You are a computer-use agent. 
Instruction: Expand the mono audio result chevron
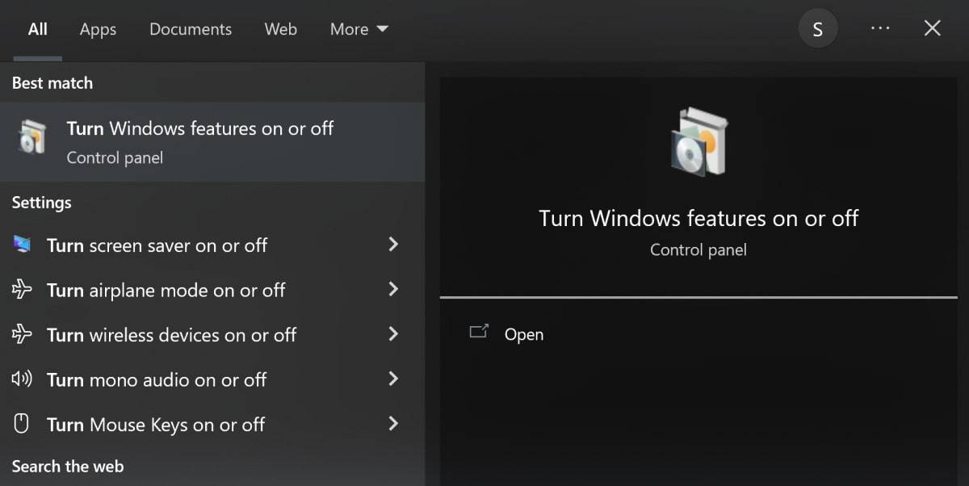(393, 379)
